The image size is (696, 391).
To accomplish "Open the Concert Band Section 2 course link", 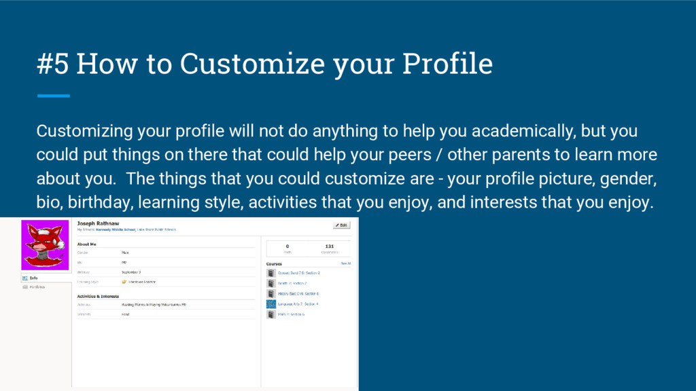I will click(298, 272).
